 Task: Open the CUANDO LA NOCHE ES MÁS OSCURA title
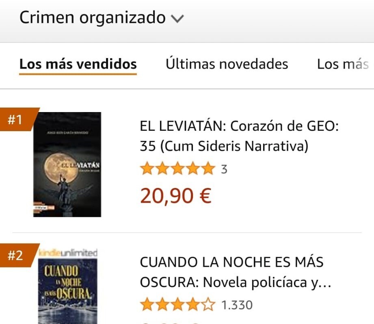[x=236, y=272]
